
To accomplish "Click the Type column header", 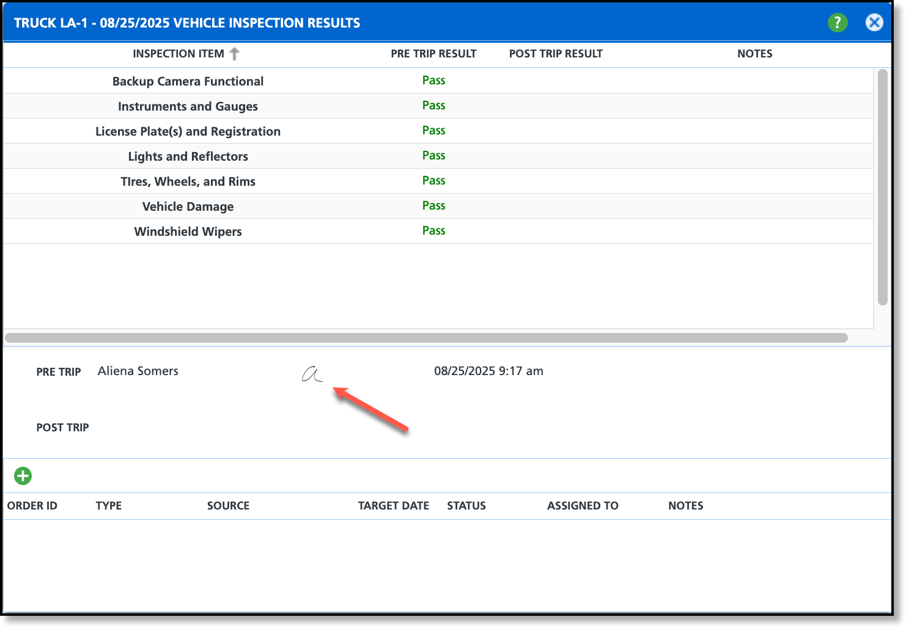I will pyautogui.click(x=109, y=506).
